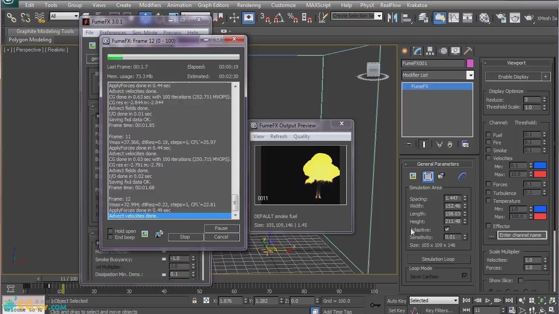The width and height of the screenshot is (559, 314).
Task: Open the Modifiers menu
Action: [x=150, y=5]
